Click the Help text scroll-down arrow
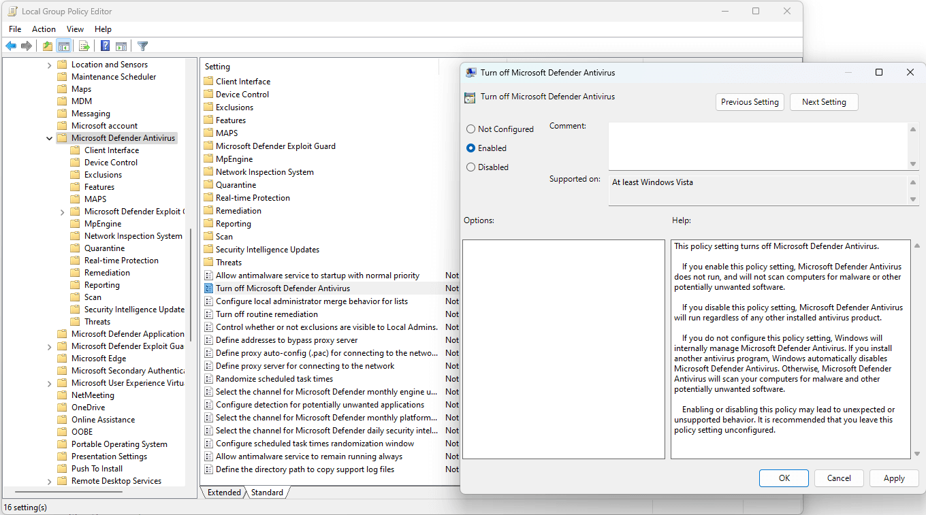 (916, 454)
